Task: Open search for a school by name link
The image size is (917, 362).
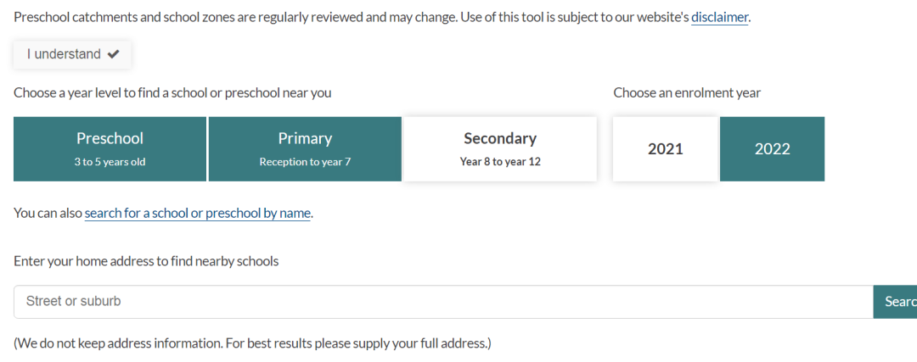Action: pyautogui.click(x=197, y=213)
